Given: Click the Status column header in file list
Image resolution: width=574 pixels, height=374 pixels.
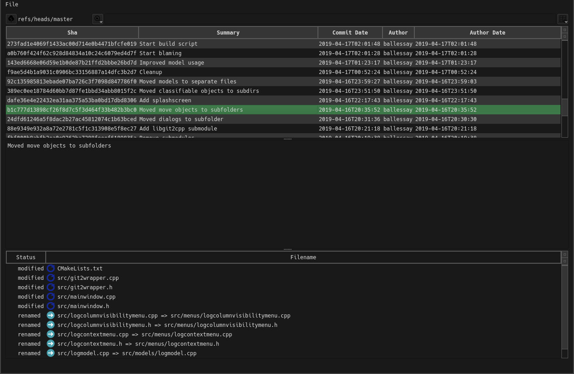Looking at the screenshot, I should click(26, 257).
